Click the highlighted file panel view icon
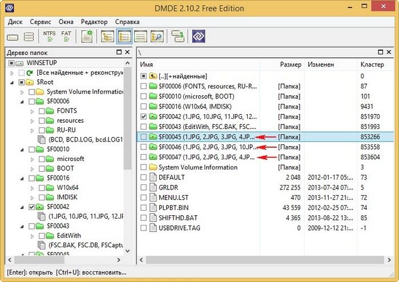The image size is (399, 282). 124,37
